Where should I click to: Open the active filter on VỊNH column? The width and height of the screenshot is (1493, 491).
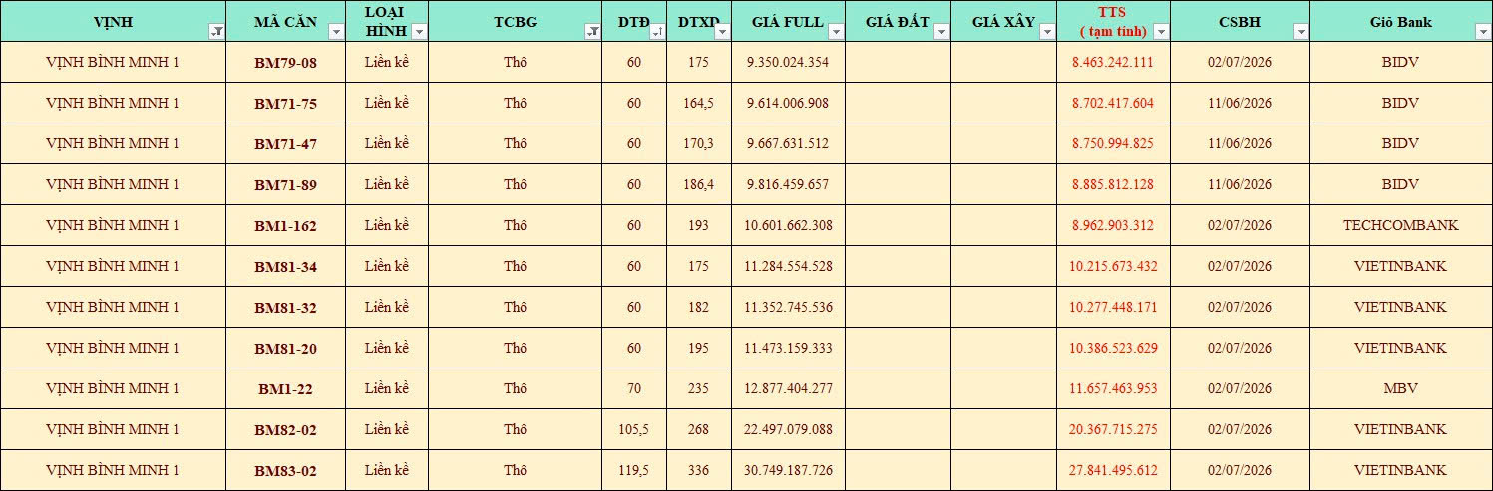[x=216, y=32]
